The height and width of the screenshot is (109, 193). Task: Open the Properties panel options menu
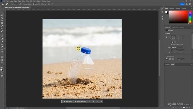(192, 27)
